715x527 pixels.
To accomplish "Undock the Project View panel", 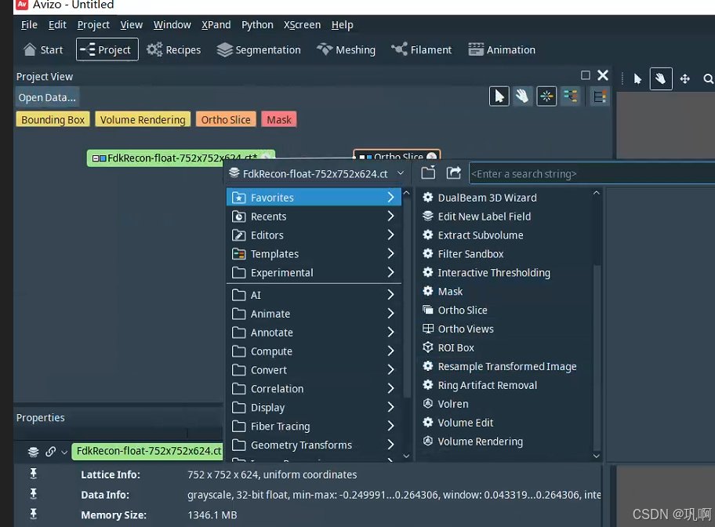I will tap(586, 75).
